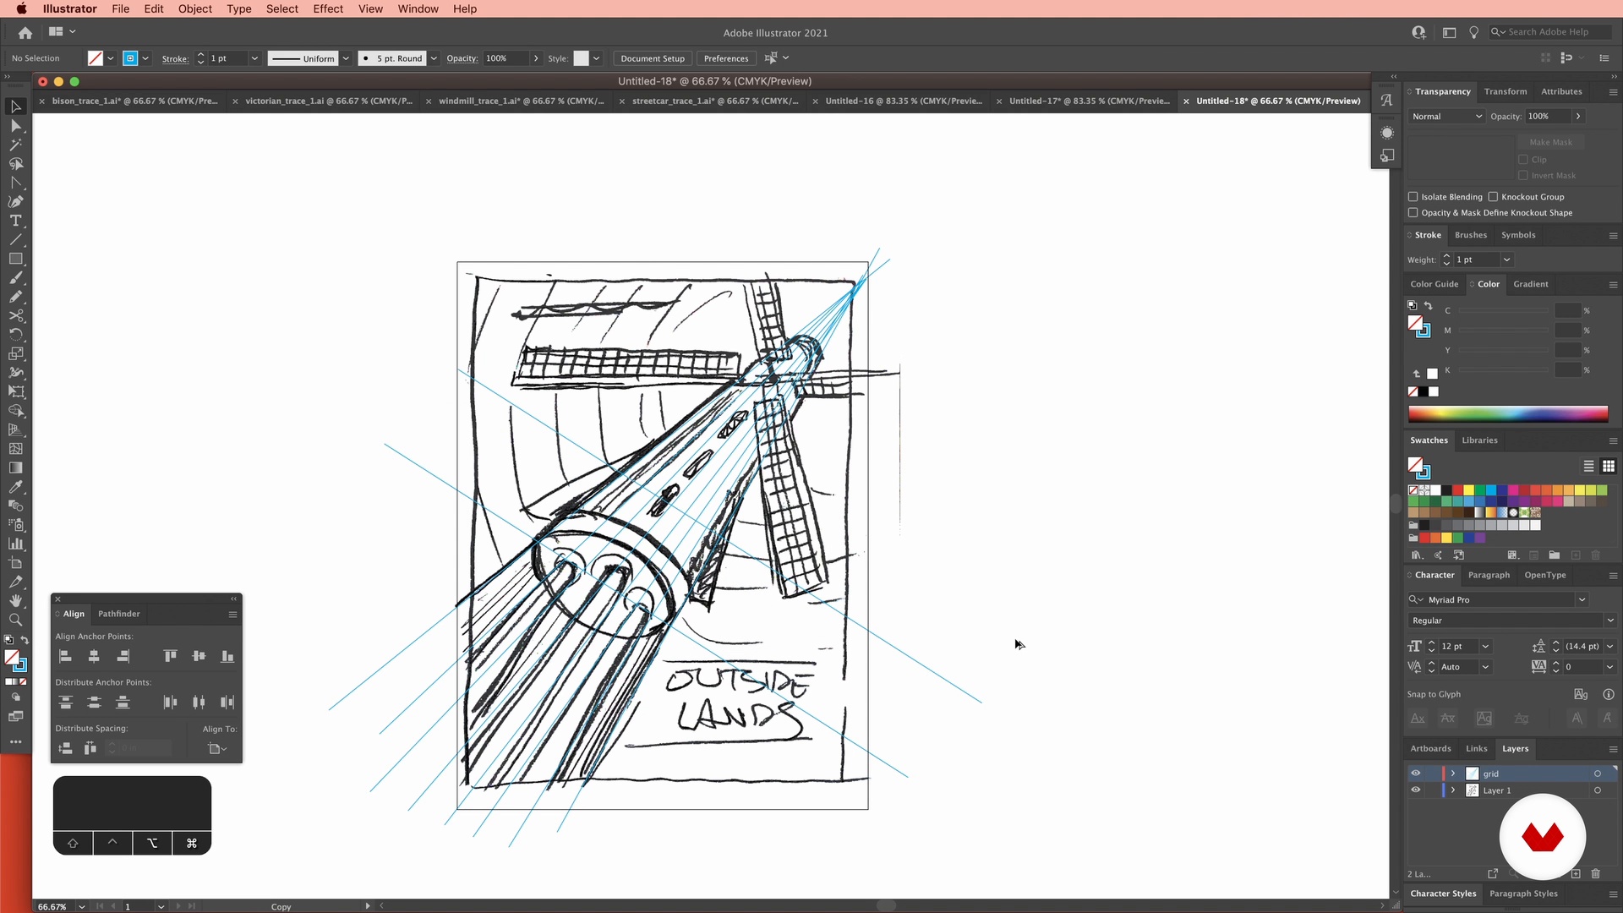
Task: Expand Layer 1 contents
Action: pyautogui.click(x=1453, y=790)
